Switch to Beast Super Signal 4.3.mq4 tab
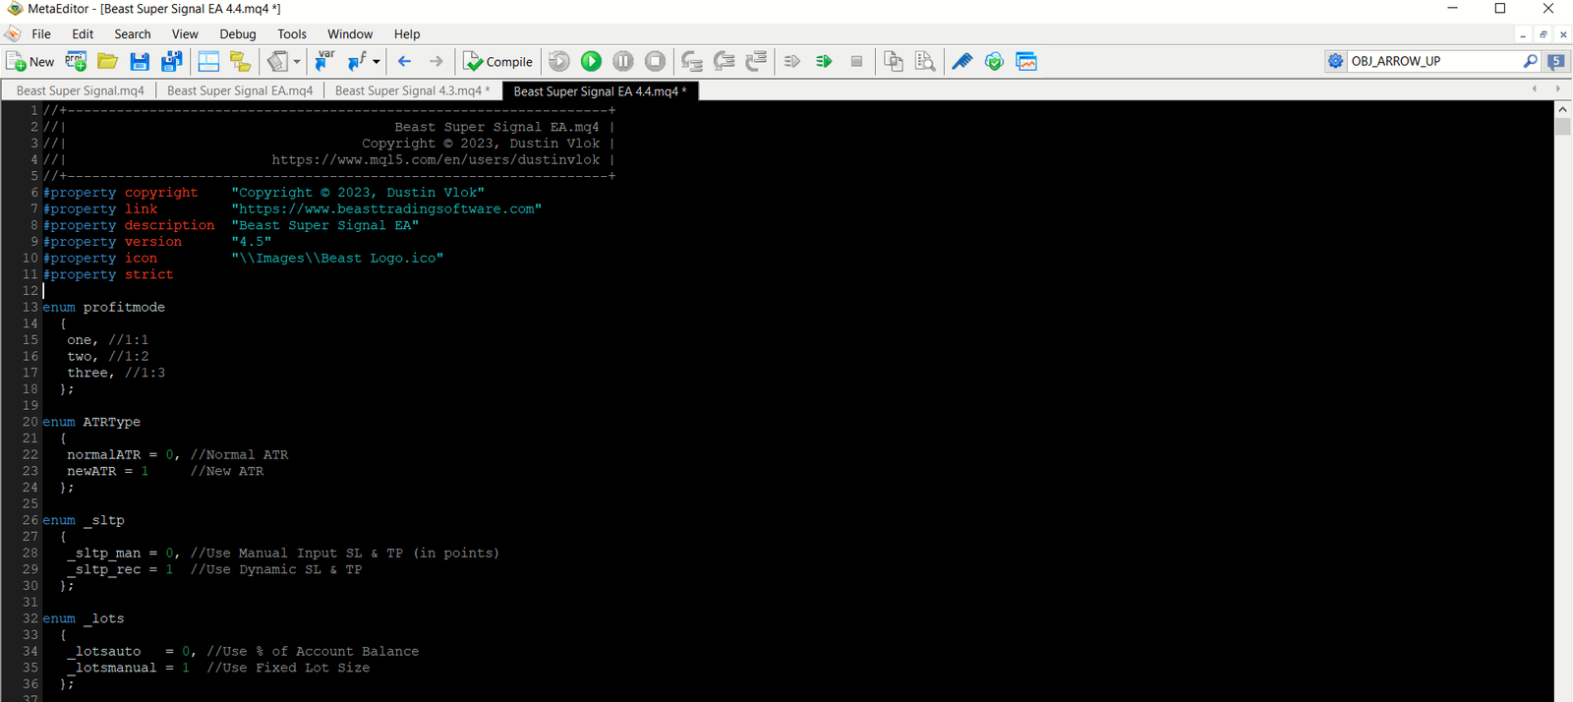1573x702 pixels. click(412, 90)
